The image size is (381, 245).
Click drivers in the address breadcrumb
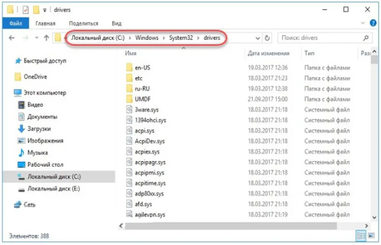tap(212, 38)
